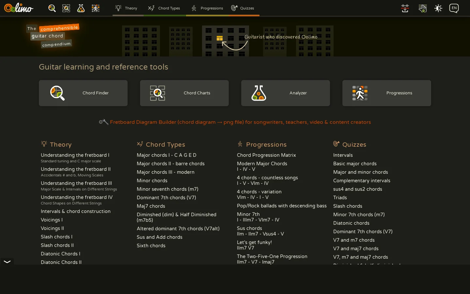Toggle the right-handed hand setting

point(423,8)
